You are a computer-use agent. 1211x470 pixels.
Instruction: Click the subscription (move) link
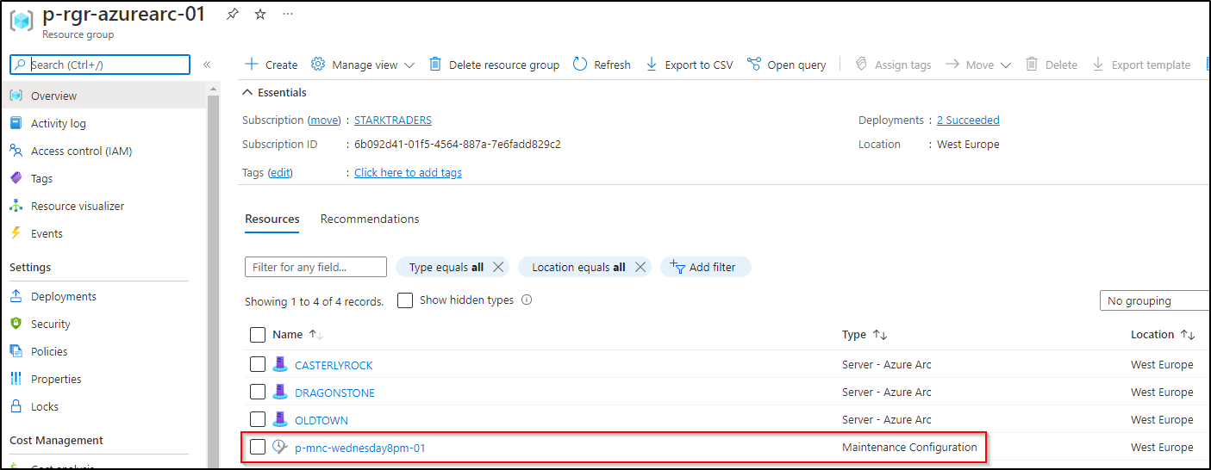325,120
